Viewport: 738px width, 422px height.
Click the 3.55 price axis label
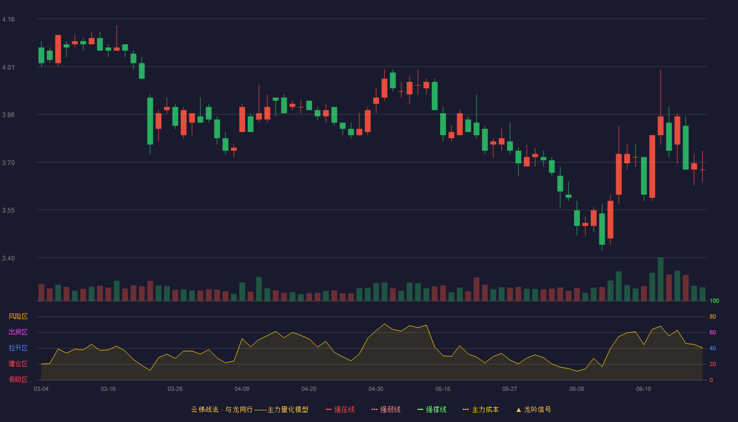coord(8,211)
